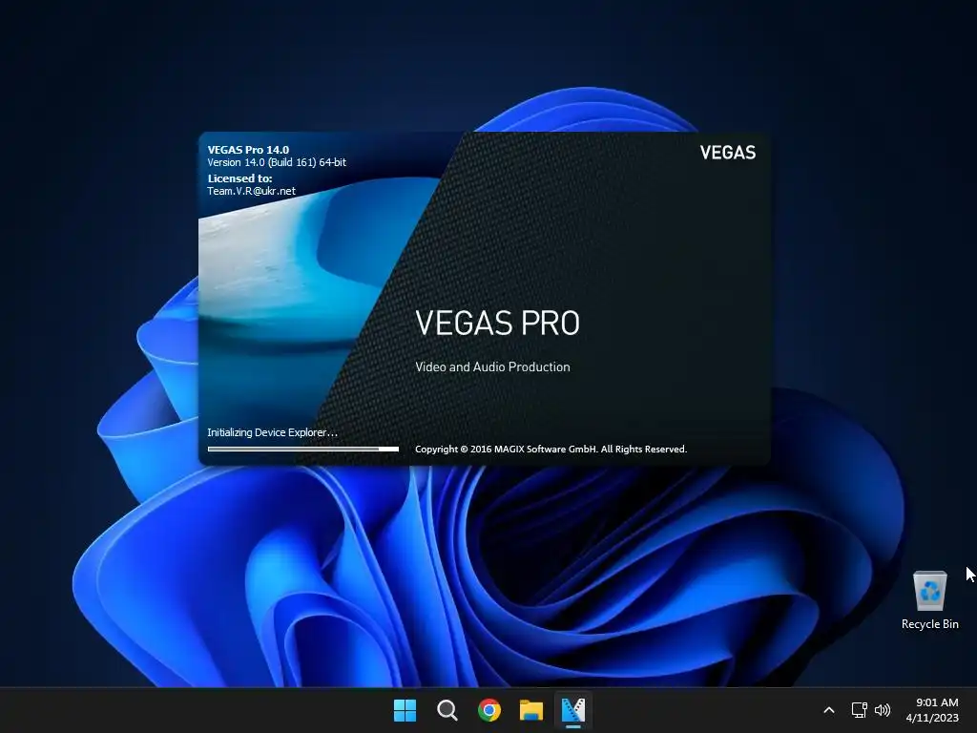Open the volume tray icon
Viewport: 977px width, 733px height.
coord(883,710)
